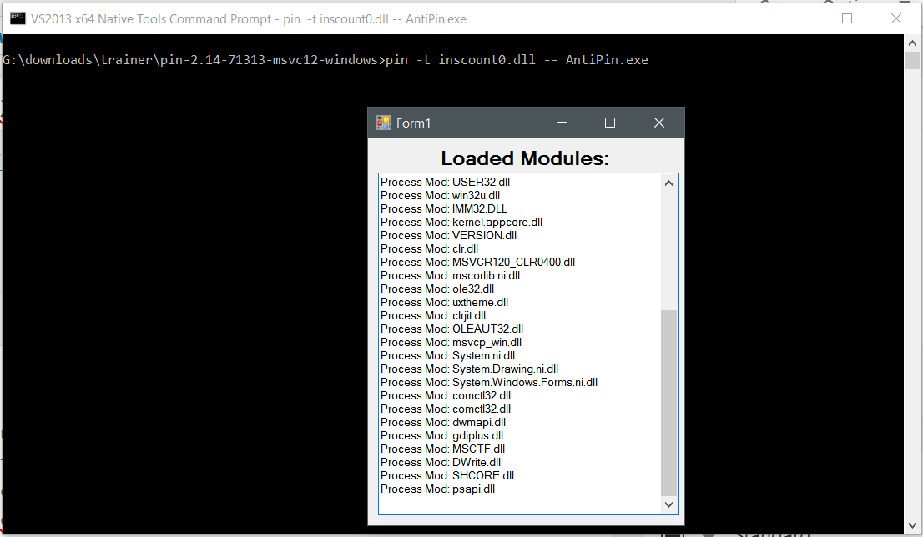The image size is (923, 537).
Task: Click the command prompt scrollbar thumb
Action: pyautogui.click(x=912, y=61)
